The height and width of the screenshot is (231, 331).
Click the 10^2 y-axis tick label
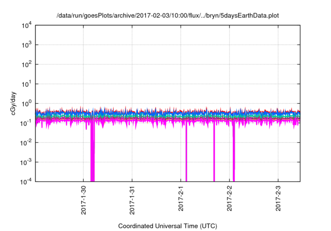tap(26, 64)
